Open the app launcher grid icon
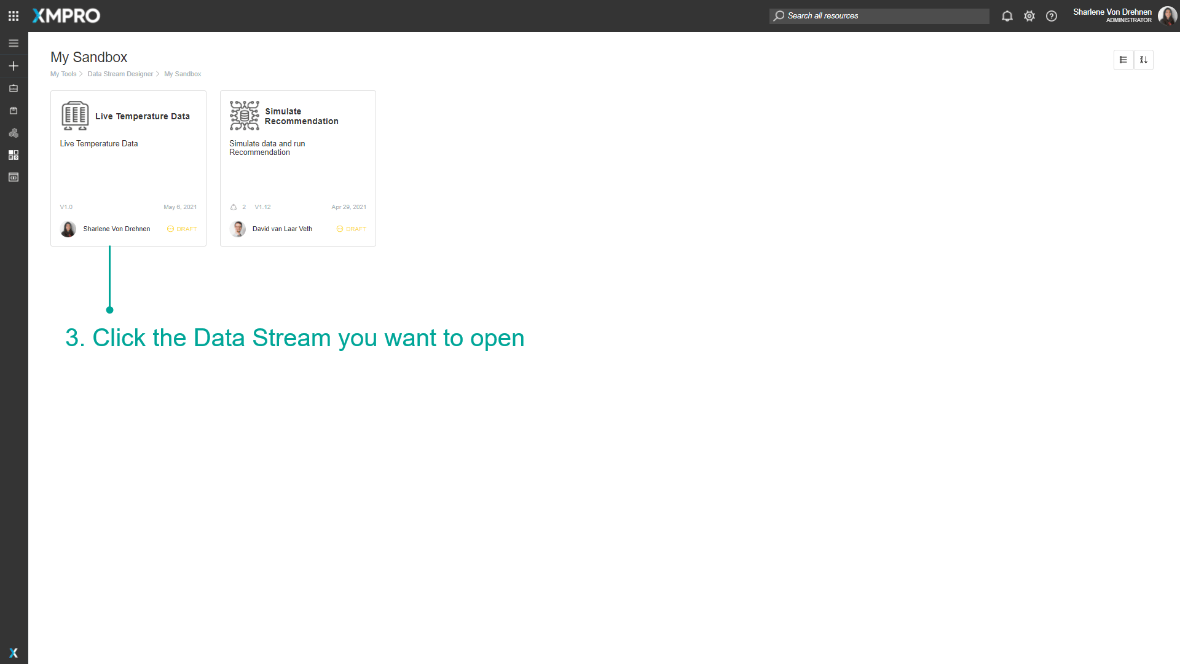The height and width of the screenshot is (664, 1180). pyautogui.click(x=13, y=15)
